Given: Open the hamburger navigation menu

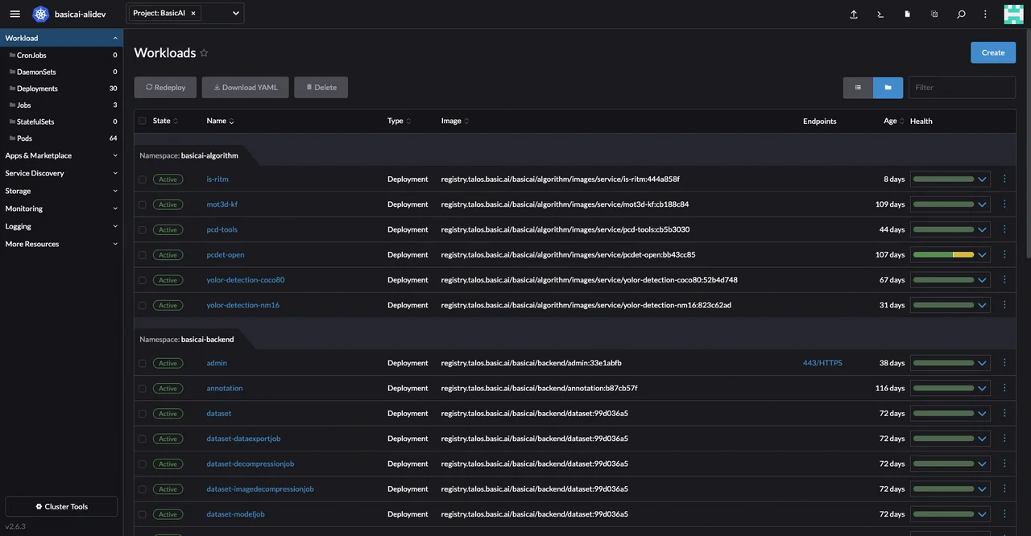Looking at the screenshot, I should tap(14, 14).
